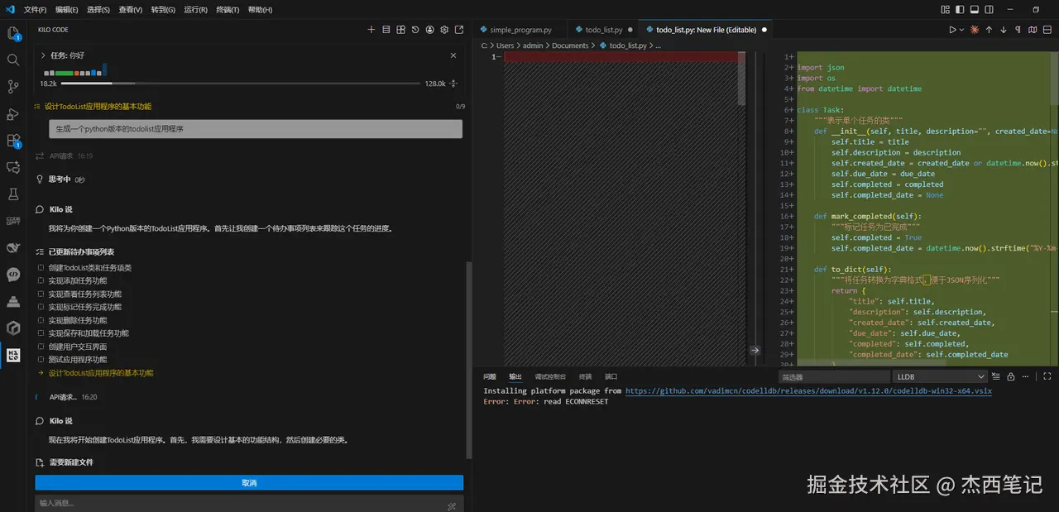Open the 编辑(E) menu
Viewport: 1059px width, 512px height.
coord(67,10)
